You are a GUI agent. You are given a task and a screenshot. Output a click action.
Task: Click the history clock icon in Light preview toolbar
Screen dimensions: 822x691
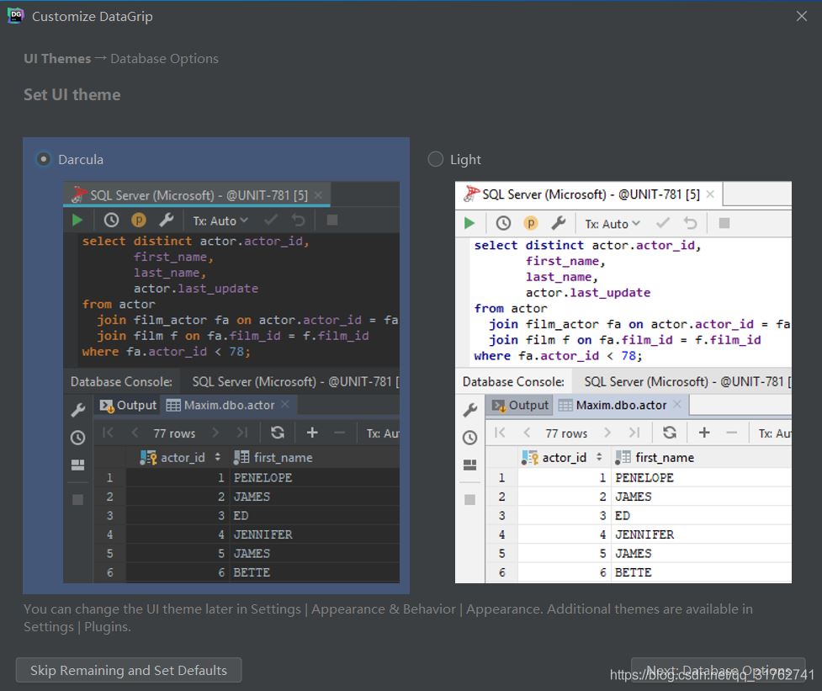(x=503, y=223)
